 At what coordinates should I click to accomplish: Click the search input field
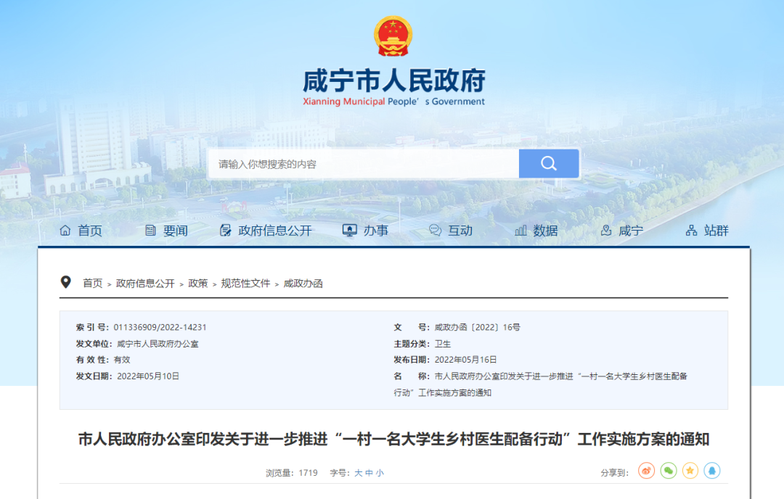click(363, 164)
